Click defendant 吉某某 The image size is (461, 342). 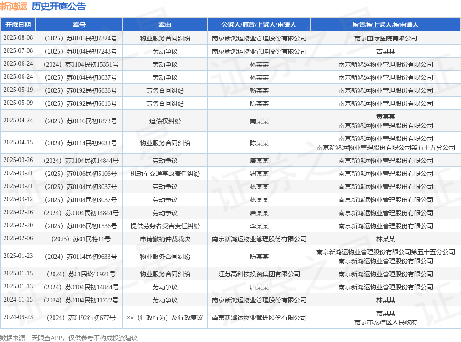coord(386,51)
